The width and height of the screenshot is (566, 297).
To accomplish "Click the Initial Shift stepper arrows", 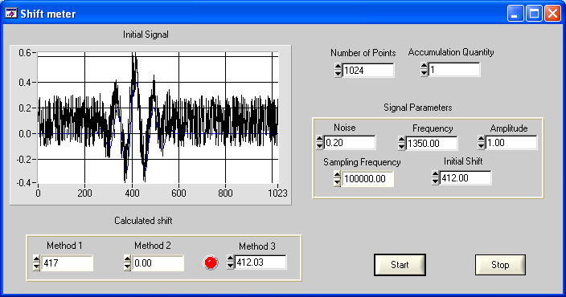I will point(435,178).
